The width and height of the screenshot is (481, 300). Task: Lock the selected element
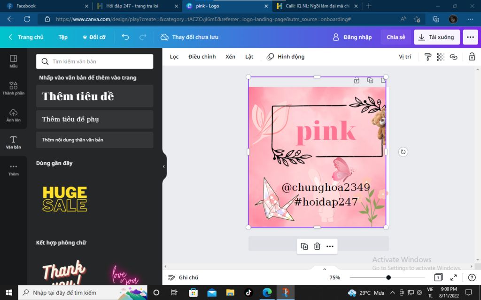pyautogui.click(x=471, y=57)
